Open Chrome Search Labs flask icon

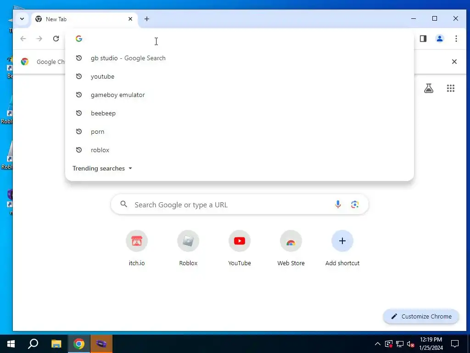(429, 88)
